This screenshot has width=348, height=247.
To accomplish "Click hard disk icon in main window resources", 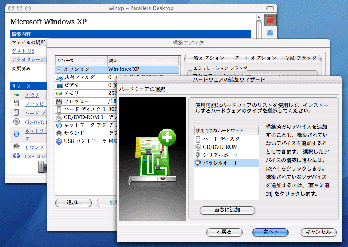I will pos(16,112).
